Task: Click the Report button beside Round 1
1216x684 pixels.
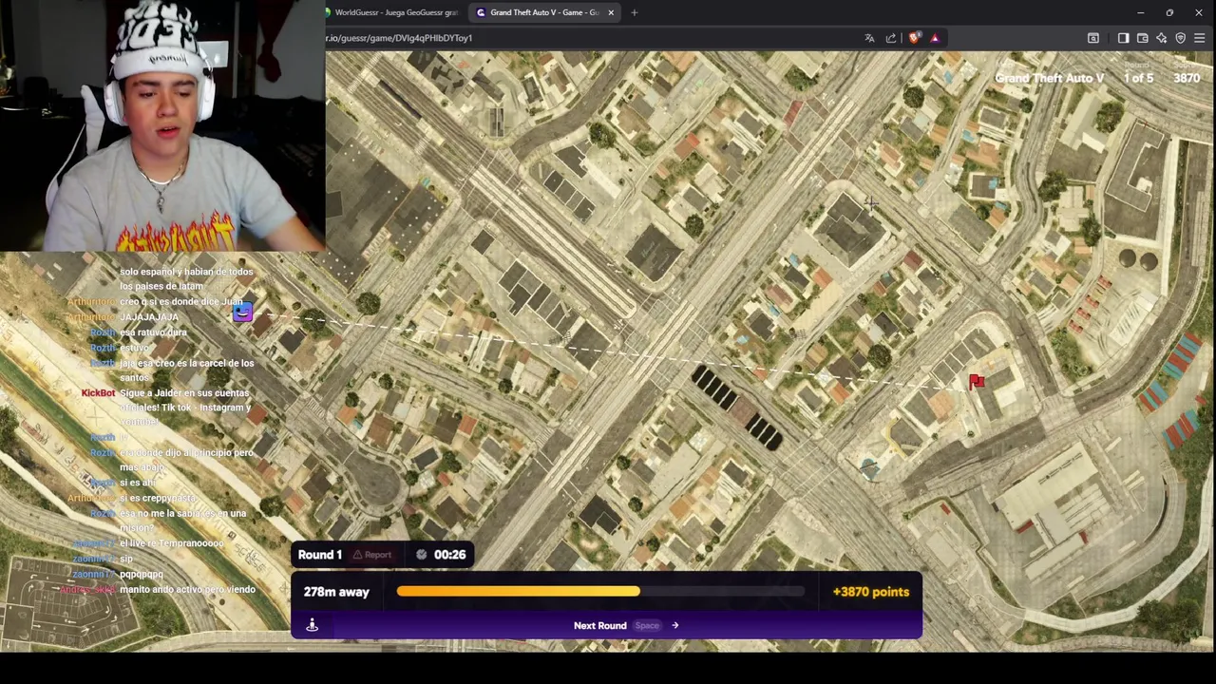Action: pyautogui.click(x=371, y=555)
